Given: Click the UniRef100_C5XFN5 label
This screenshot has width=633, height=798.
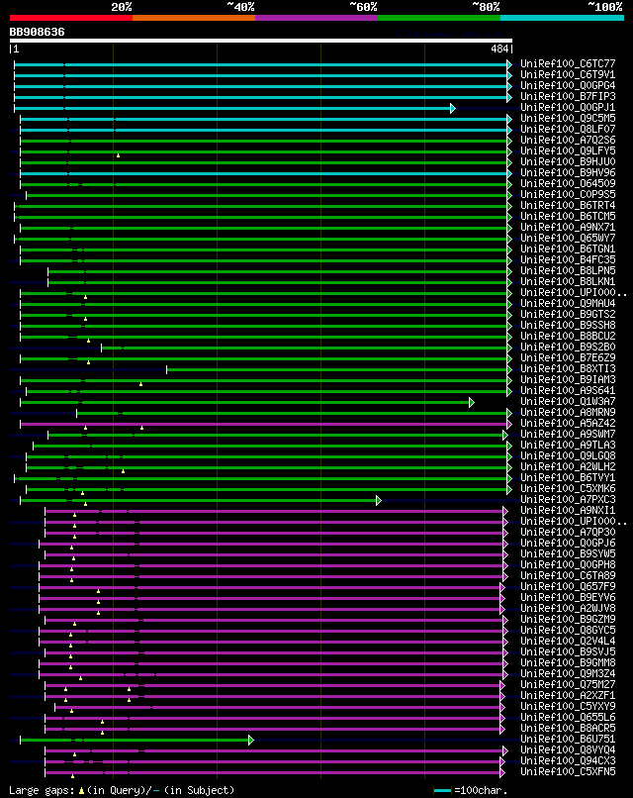Looking at the screenshot, I should pos(568,771).
